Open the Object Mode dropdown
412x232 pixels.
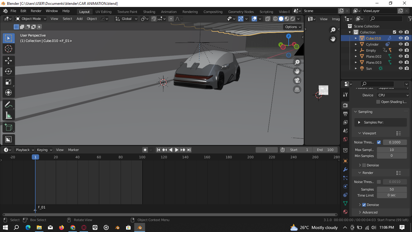click(x=31, y=19)
